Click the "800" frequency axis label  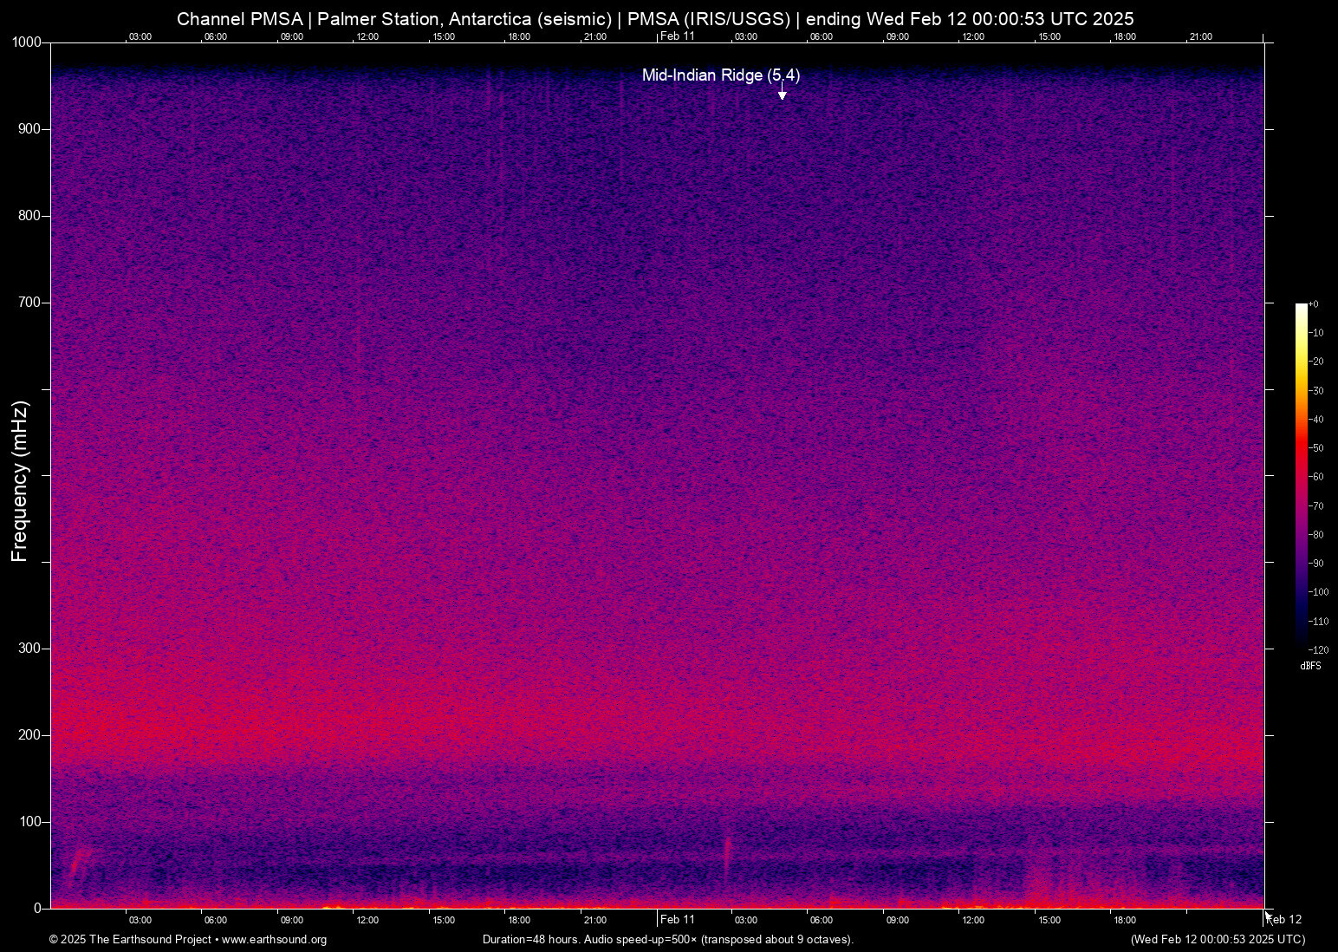[30, 216]
